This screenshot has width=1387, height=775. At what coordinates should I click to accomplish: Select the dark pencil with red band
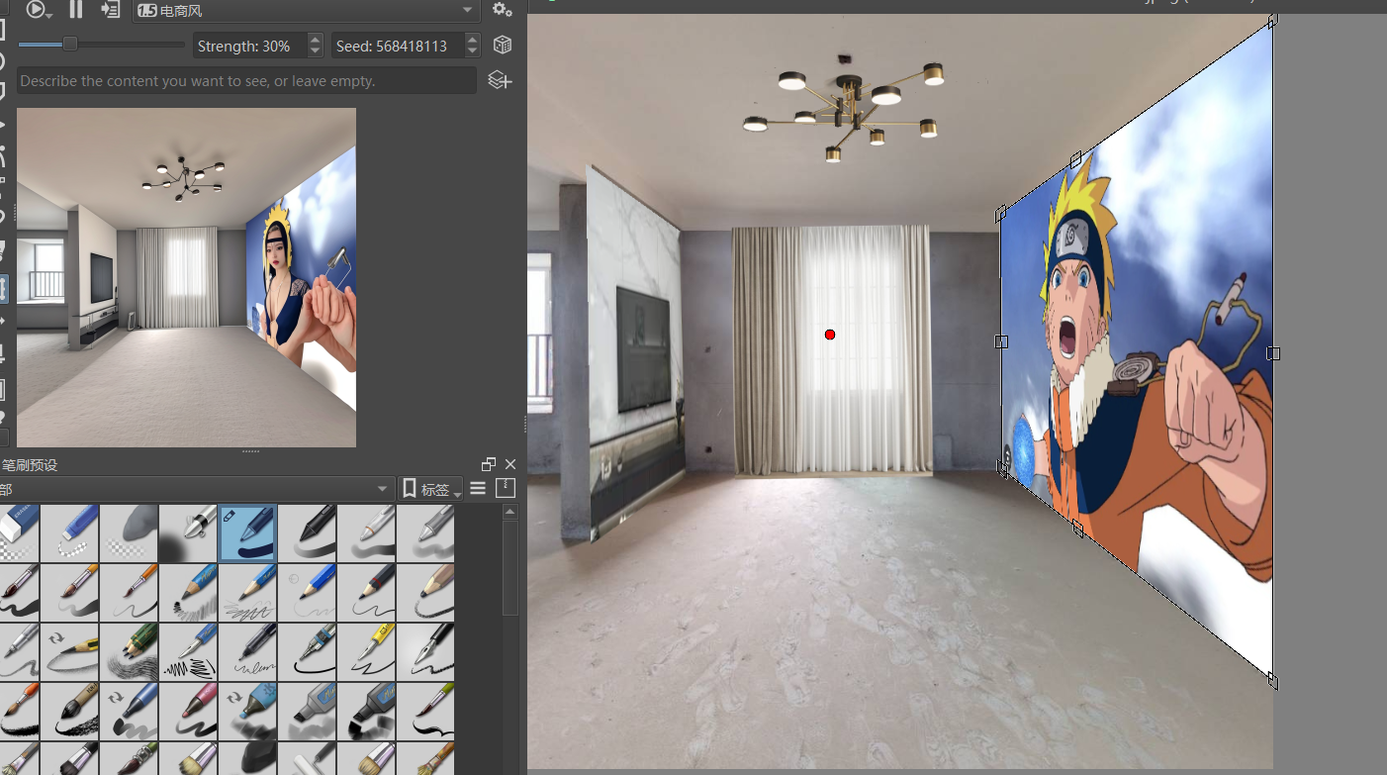[366, 593]
